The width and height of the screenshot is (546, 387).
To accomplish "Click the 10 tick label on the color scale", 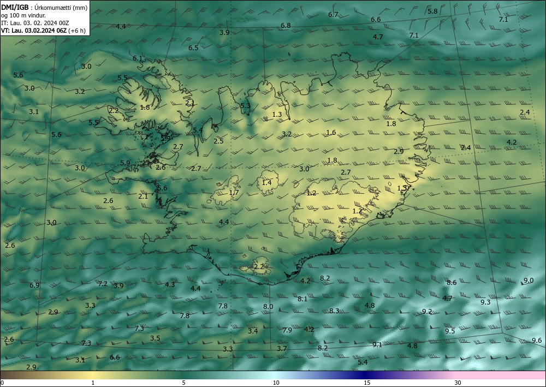I will (276, 383).
